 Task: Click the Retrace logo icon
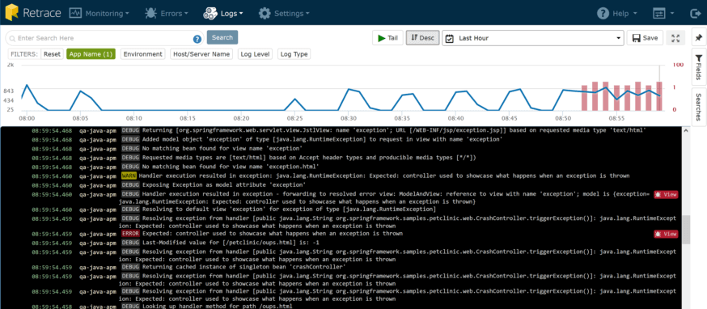(x=11, y=13)
